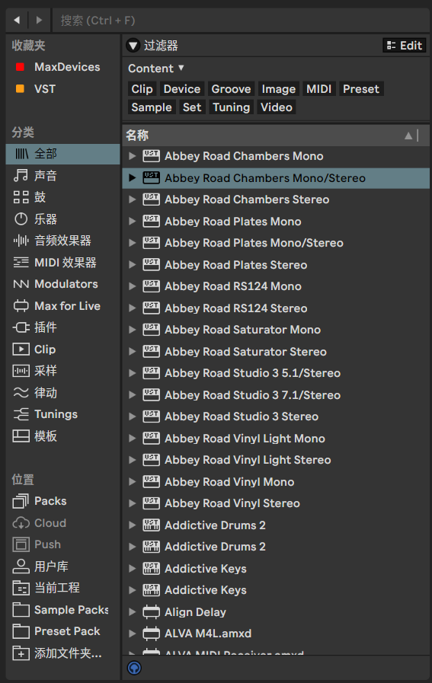Toggle the Device content filter
Viewport: 432px width, 683px height.
[182, 89]
